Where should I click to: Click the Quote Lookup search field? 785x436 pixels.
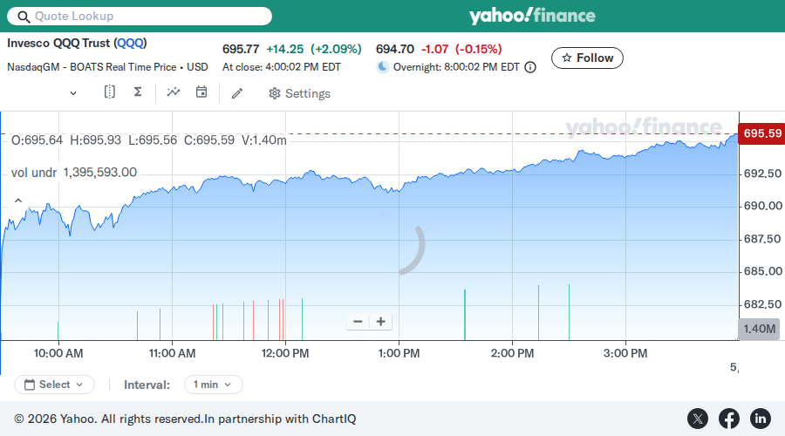(x=140, y=16)
